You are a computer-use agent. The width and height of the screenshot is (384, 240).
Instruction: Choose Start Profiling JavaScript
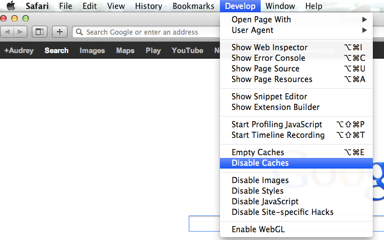[x=296, y=124]
